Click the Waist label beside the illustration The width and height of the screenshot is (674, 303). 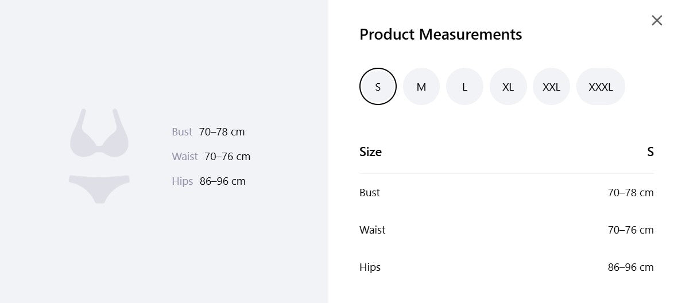(185, 157)
